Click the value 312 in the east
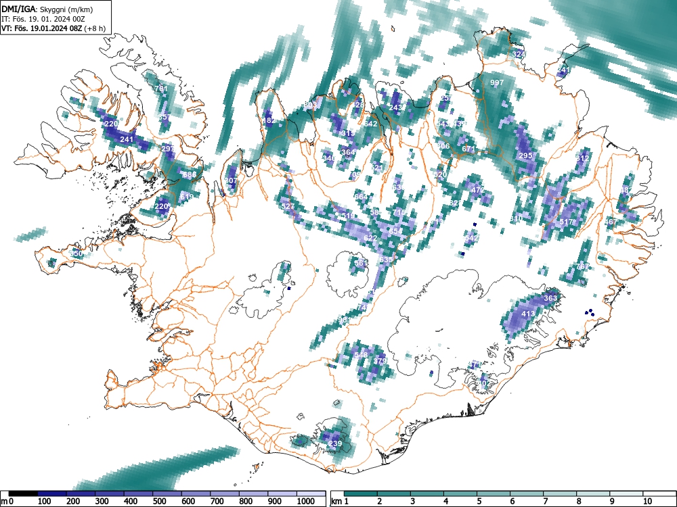 click(x=582, y=158)
